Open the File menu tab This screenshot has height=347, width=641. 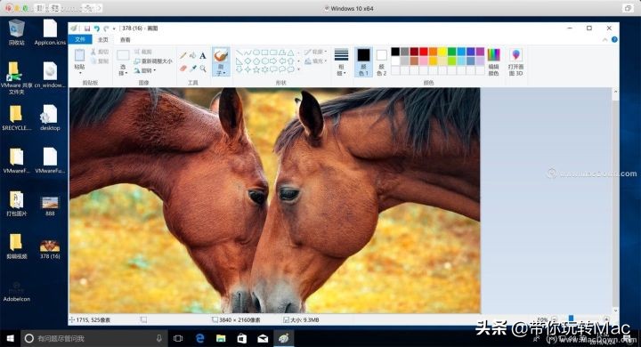pyautogui.click(x=80, y=39)
